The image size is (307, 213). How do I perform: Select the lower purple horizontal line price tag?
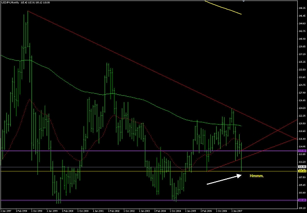pyautogui.click(x=302, y=200)
